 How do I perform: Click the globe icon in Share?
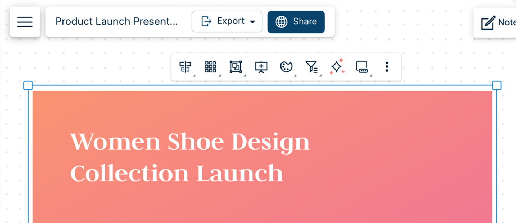coord(282,22)
